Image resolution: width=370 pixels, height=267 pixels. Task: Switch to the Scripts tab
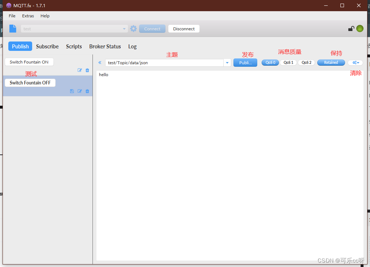74,47
